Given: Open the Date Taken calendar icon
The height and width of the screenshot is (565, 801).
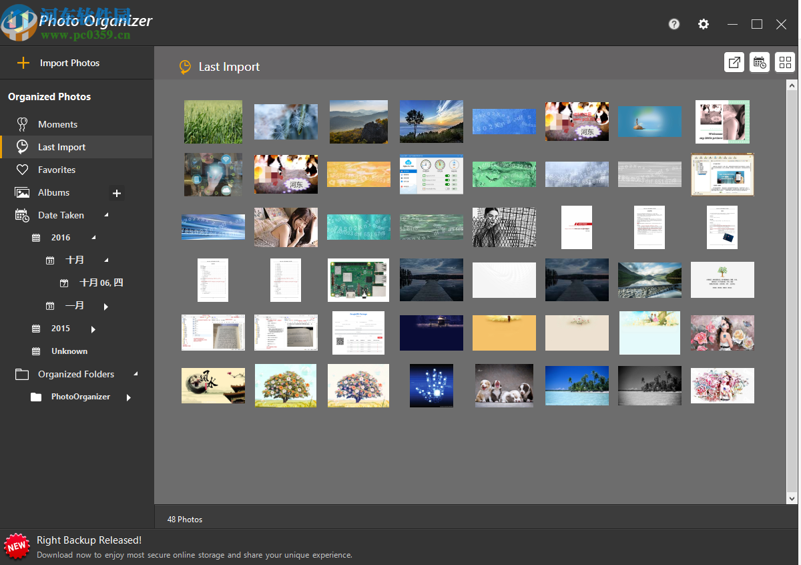Looking at the screenshot, I should [x=22, y=214].
